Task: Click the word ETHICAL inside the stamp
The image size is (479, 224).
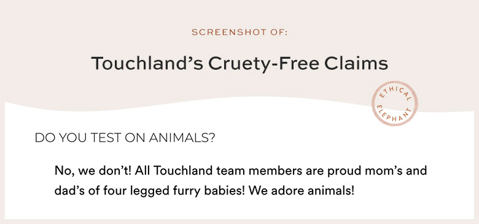Action: 395,93
